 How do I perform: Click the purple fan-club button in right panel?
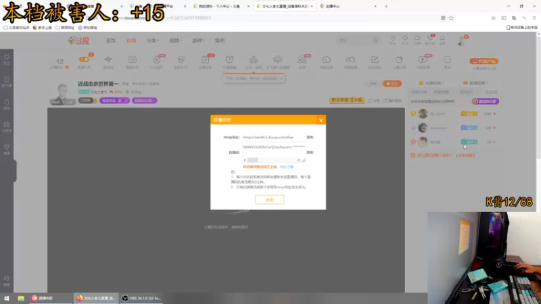[486, 101]
